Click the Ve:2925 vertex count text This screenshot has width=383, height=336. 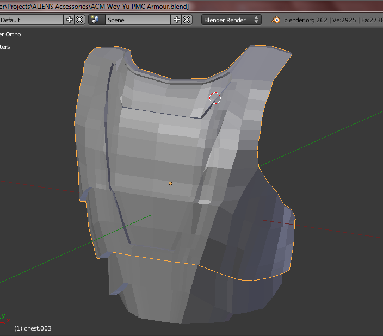click(345, 20)
